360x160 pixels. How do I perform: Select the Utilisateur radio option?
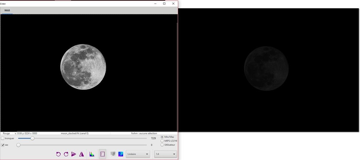coord(162,145)
